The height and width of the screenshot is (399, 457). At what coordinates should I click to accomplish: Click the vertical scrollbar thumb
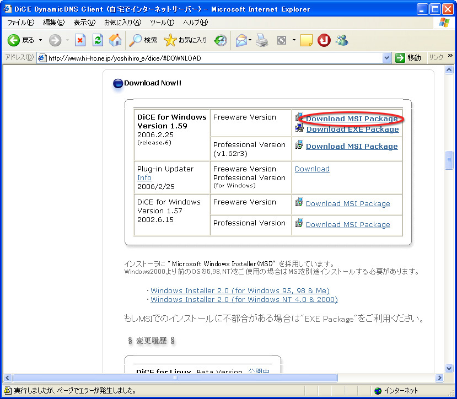449,160
